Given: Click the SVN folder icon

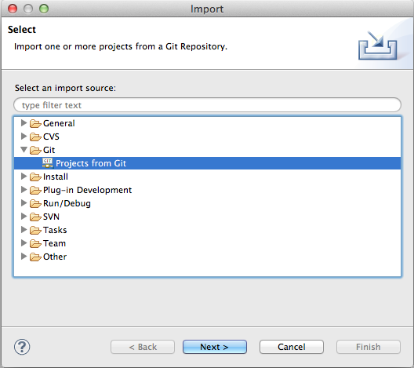Looking at the screenshot, I should [35, 217].
